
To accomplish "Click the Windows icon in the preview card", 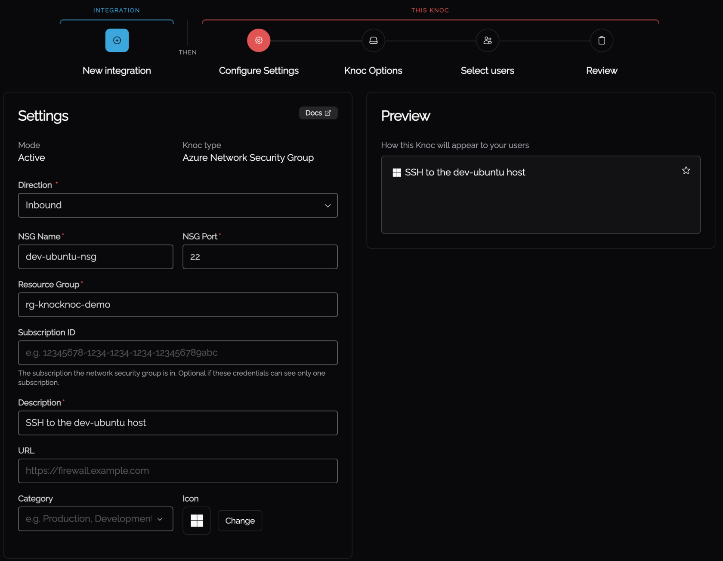I will (x=397, y=172).
